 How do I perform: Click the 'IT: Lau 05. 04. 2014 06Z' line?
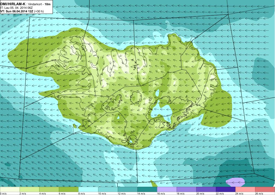click(x=16, y=8)
